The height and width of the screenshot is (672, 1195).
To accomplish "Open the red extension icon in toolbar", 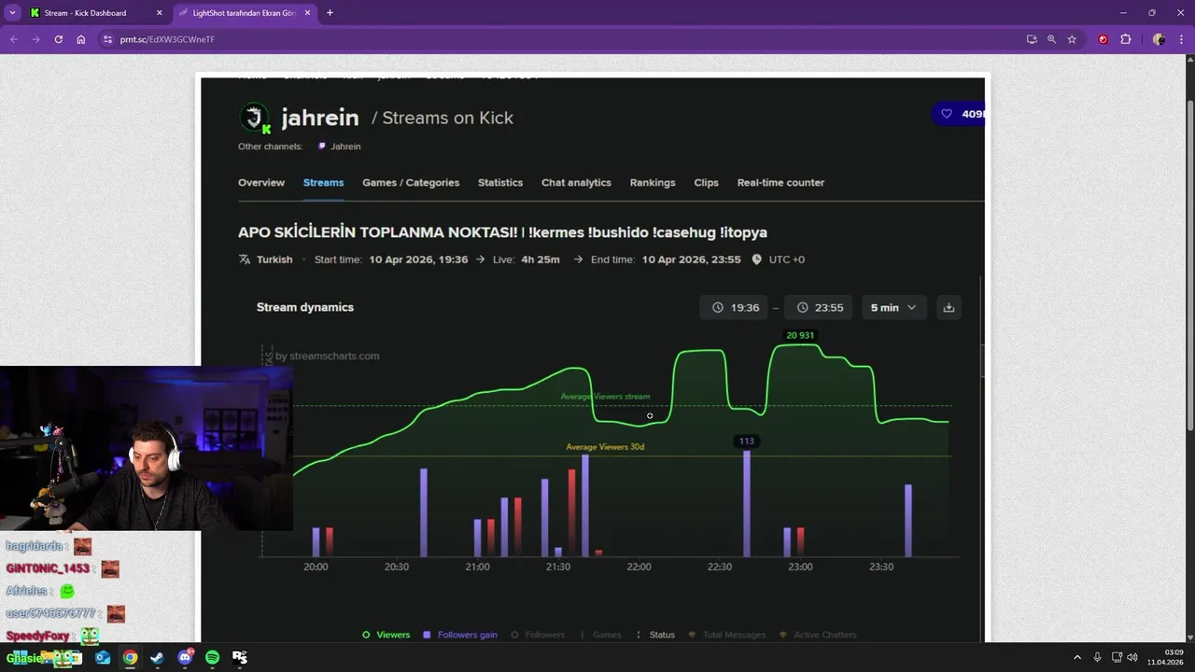I will [x=1104, y=39].
